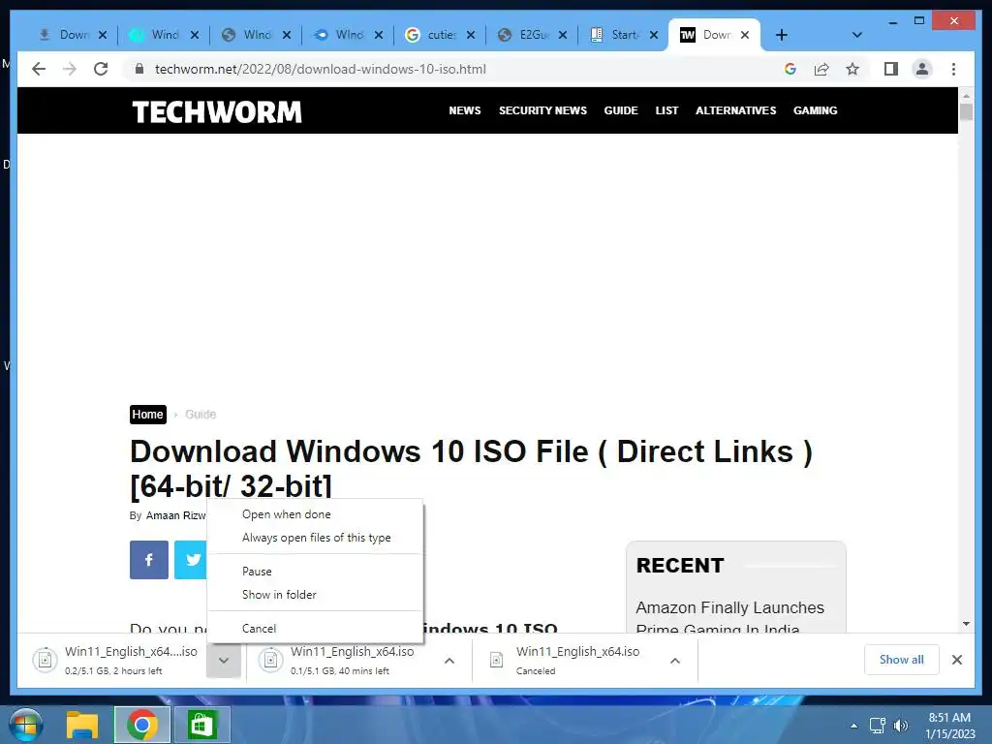Expand the tab search chevron
Screen dimensions: 992x744
click(x=857, y=35)
